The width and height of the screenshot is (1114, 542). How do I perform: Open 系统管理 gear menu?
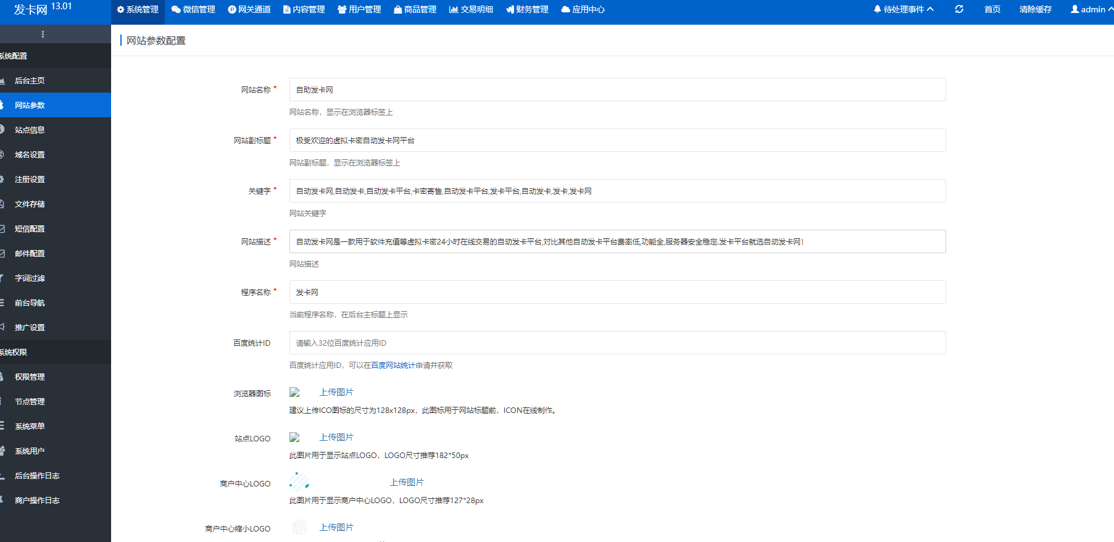point(138,9)
